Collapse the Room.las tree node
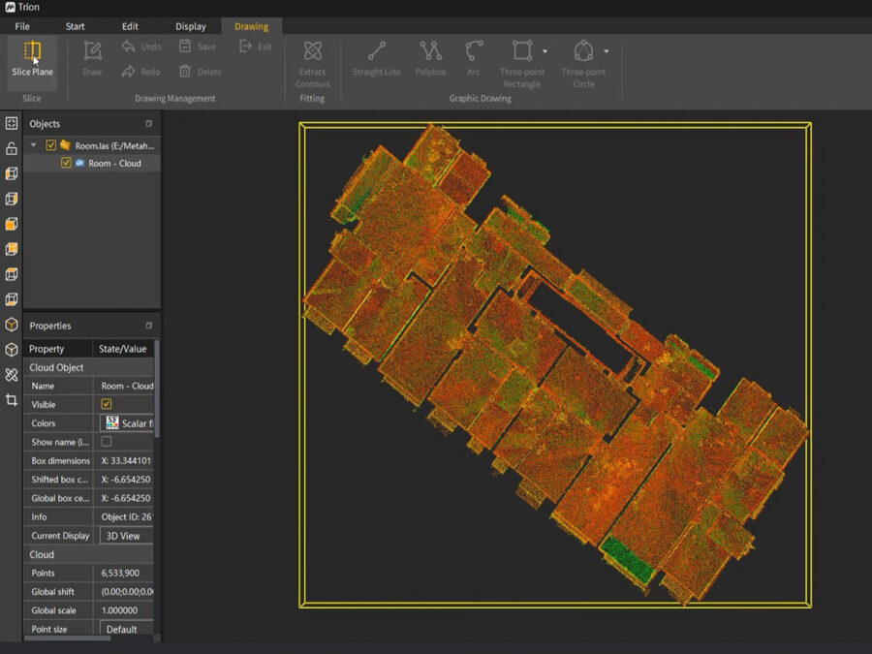This screenshot has width=872, height=654. 35,145
